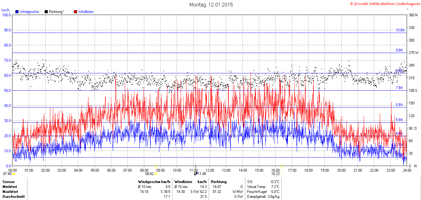Click the Windgeschw legend label
This screenshot has height=200, width=421.
pyautogui.click(x=29, y=12)
